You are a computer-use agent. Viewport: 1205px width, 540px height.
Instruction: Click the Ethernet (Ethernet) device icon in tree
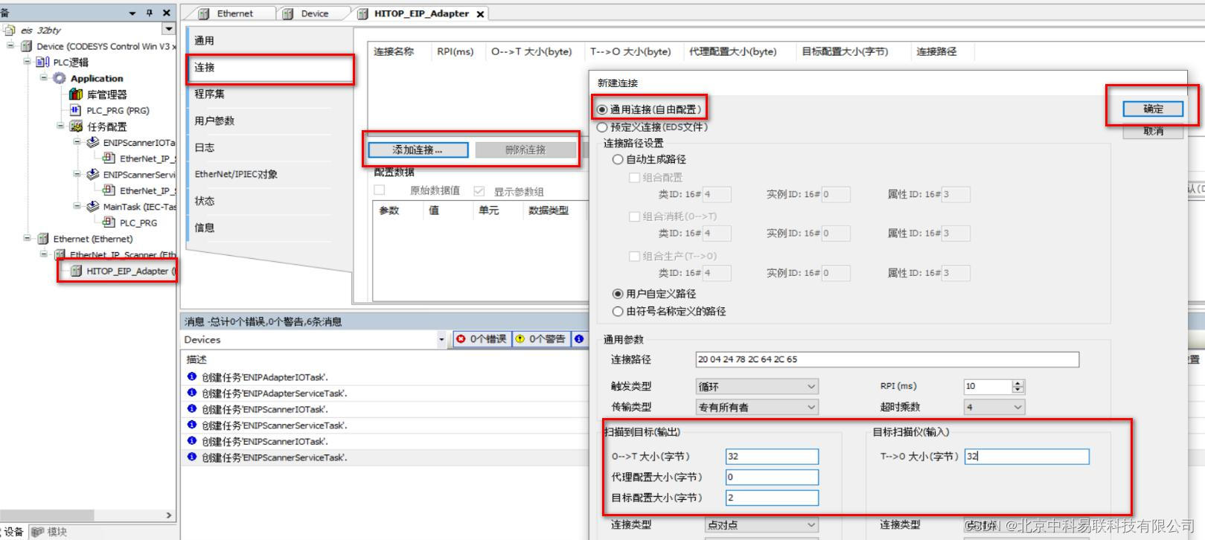coord(43,239)
